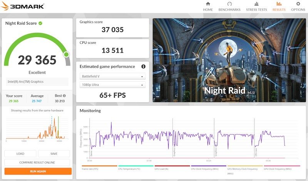Open the Options tab
The image size is (308, 181).
point(298,7)
